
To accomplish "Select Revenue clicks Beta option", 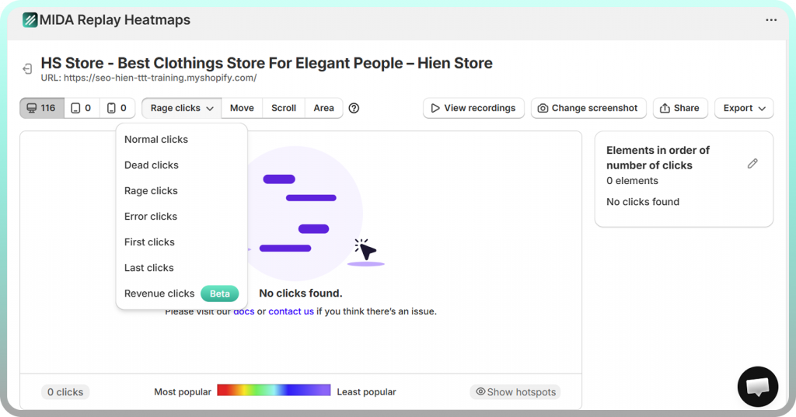I will point(160,294).
